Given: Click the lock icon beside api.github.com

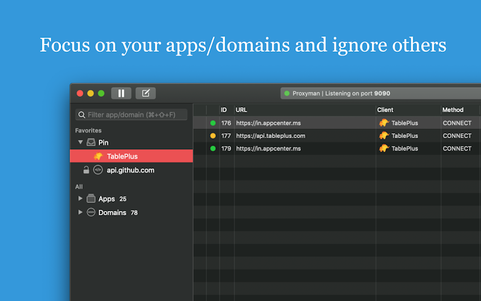Looking at the screenshot, I should coord(86,170).
